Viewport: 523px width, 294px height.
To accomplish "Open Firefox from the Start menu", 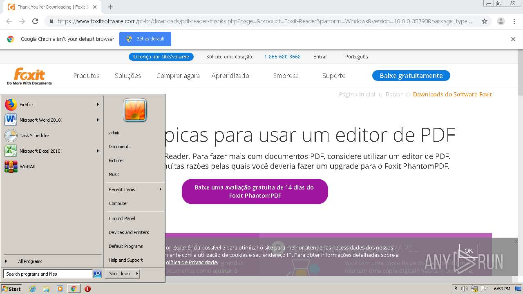I will pyautogui.click(x=52, y=105).
